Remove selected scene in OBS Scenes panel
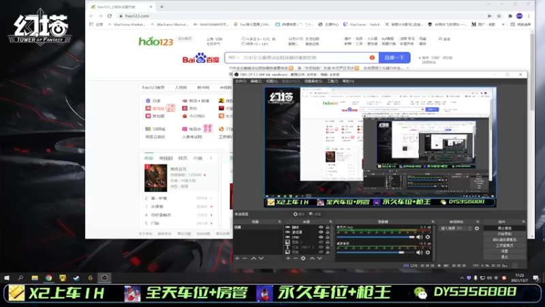Screen dimensions: 545x307 [245, 259]
